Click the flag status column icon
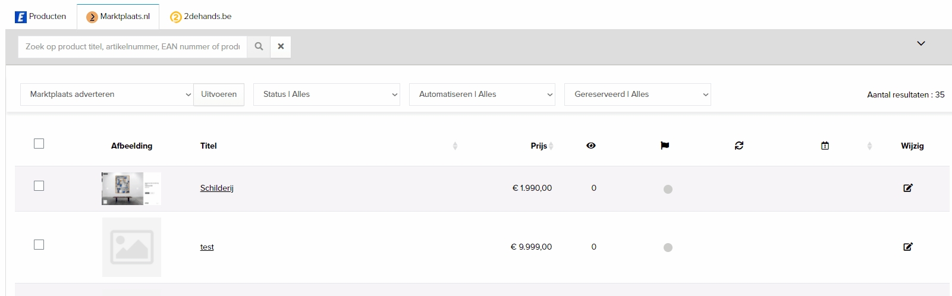This screenshot has width=952, height=296. 665,146
